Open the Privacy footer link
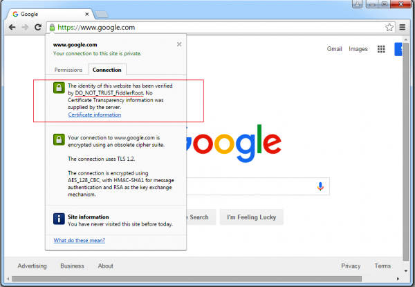Viewport: 415px width, 287px height. coord(351,266)
